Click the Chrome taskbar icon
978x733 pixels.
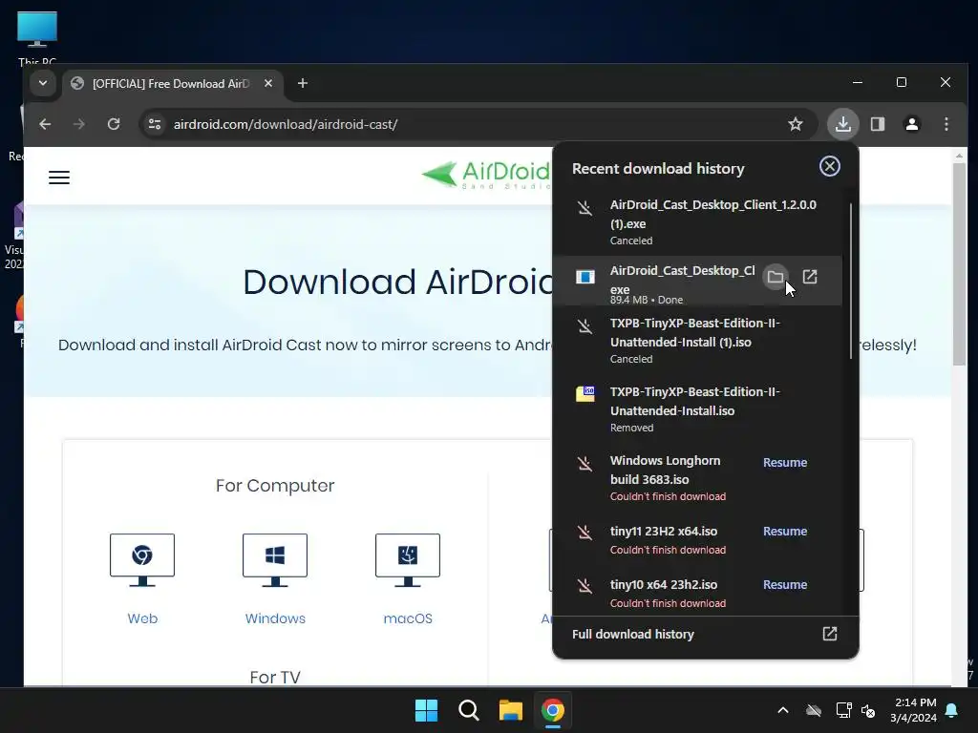(553, 710)
